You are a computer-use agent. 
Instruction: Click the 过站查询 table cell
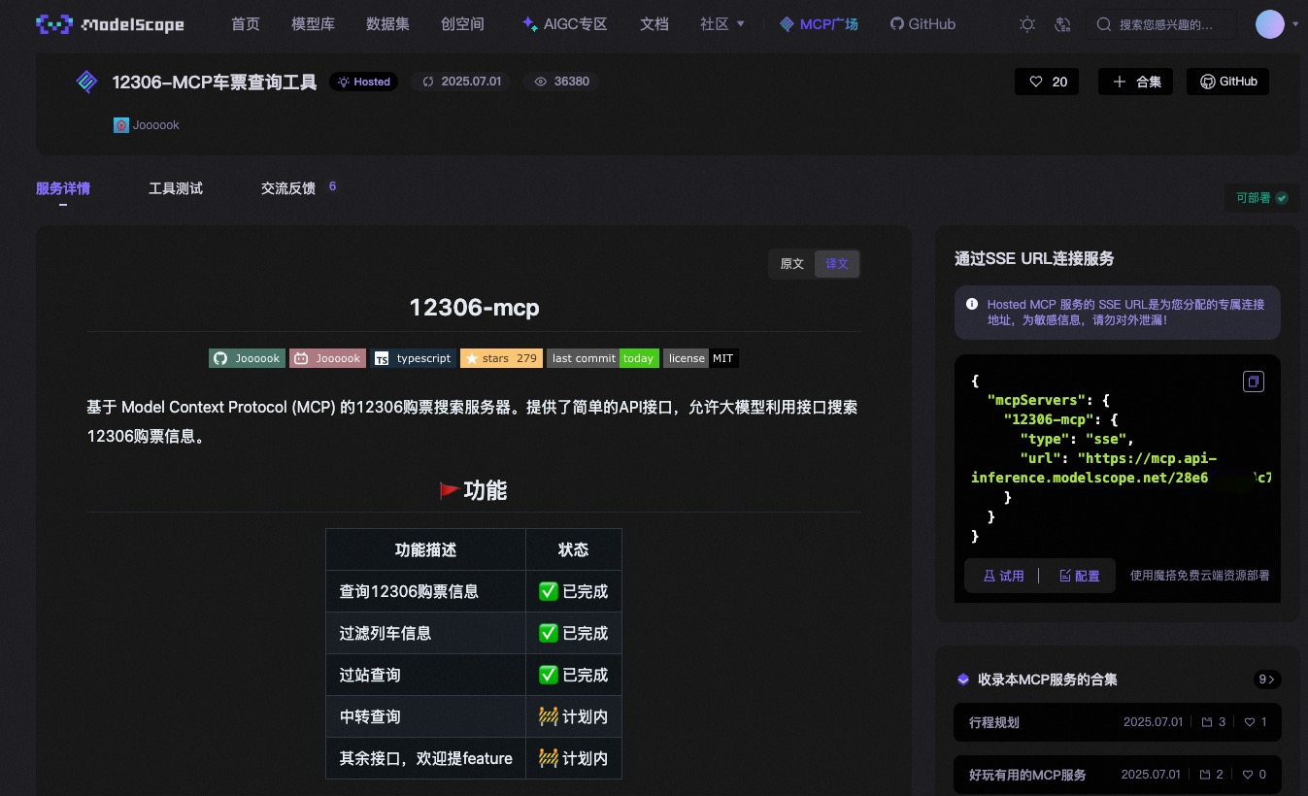[425, 675]
